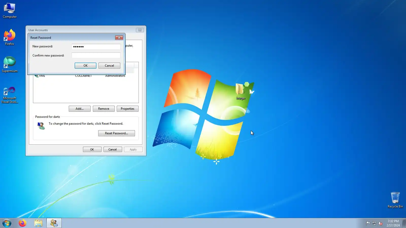
Task: Click the Remove user button
Action: [104, 109]
